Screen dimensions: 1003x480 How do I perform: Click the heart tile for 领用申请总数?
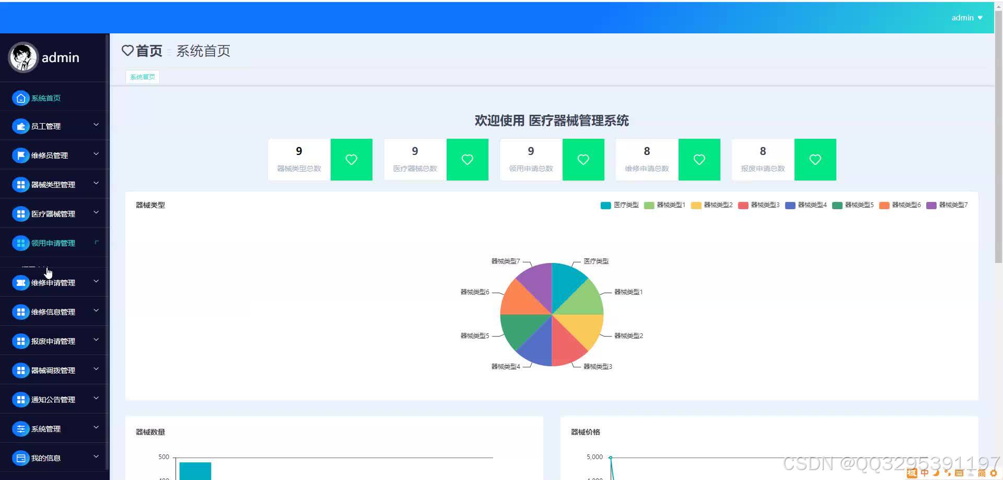tap(584, 160)
